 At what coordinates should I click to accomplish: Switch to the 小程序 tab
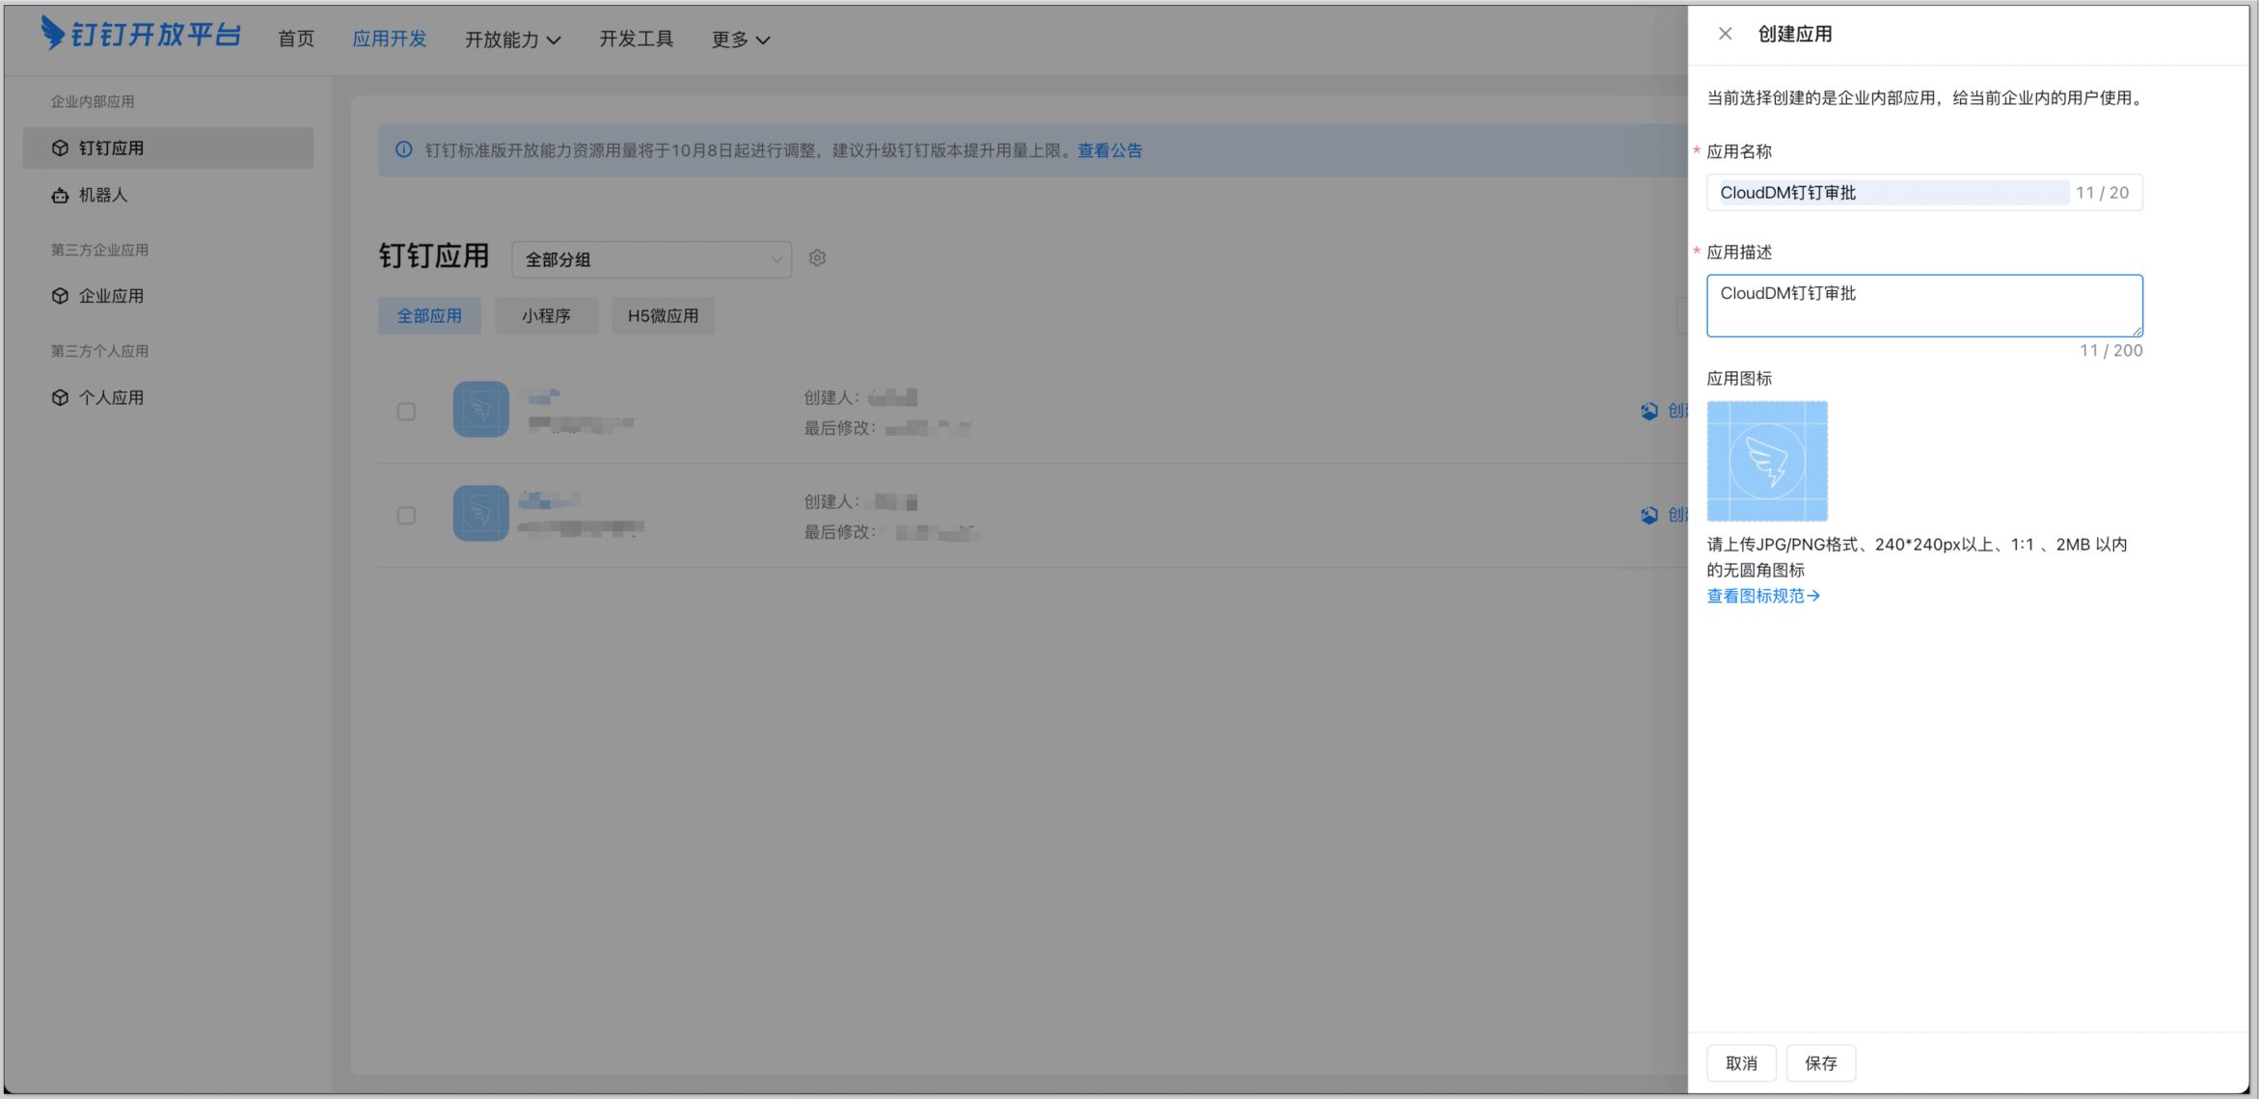(x=546, y=316)
